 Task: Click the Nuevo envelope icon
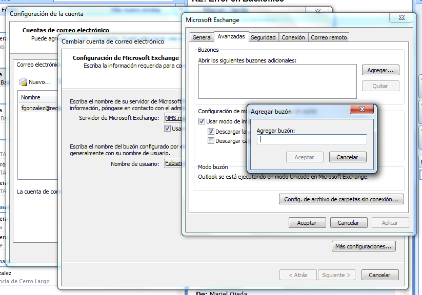[x=23, y=82]
